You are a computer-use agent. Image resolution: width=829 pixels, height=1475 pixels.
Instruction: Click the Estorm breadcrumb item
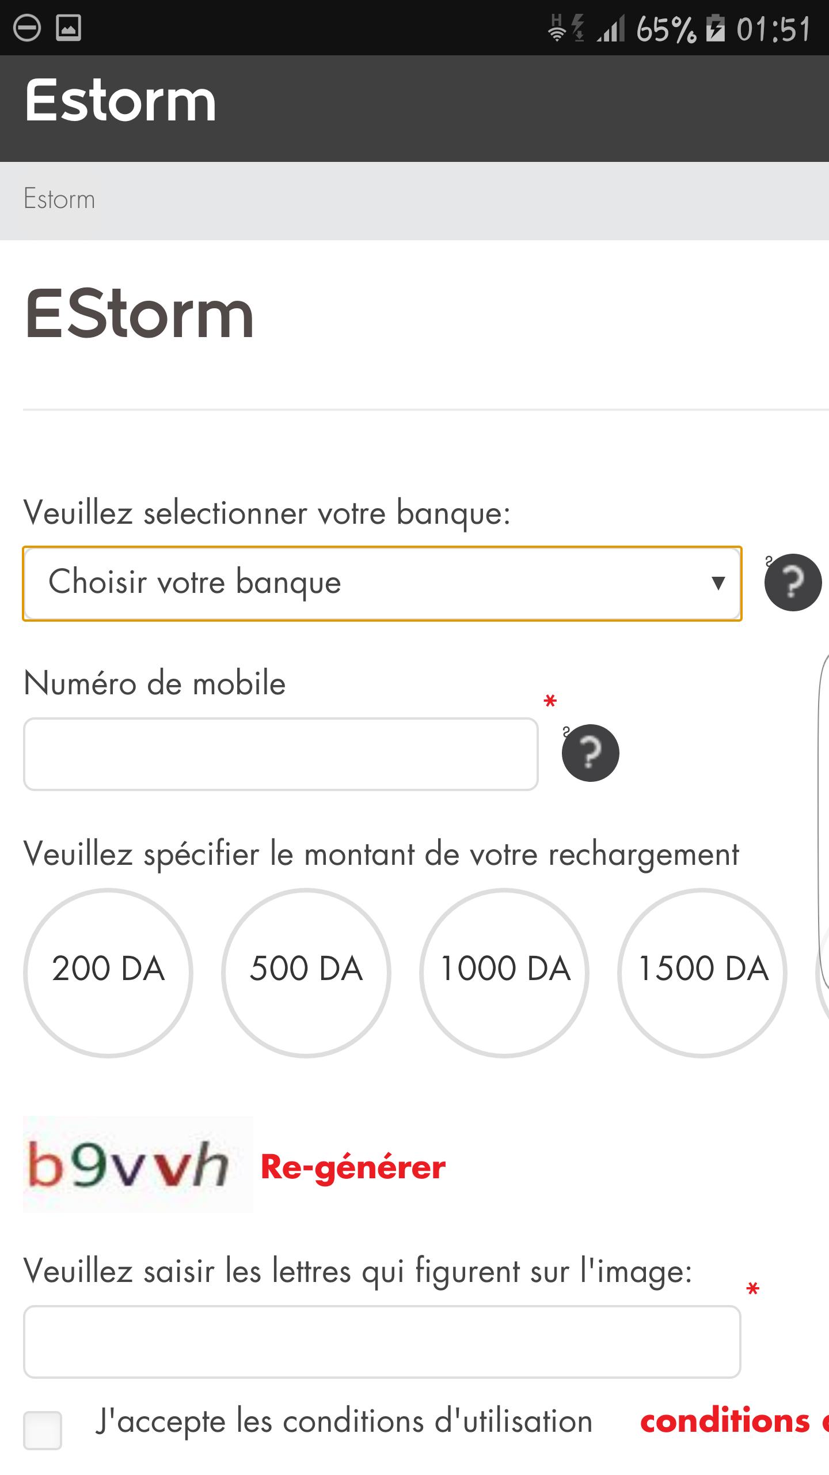pos(59,199)
